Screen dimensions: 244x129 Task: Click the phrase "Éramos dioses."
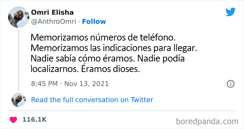pos(110,69)
